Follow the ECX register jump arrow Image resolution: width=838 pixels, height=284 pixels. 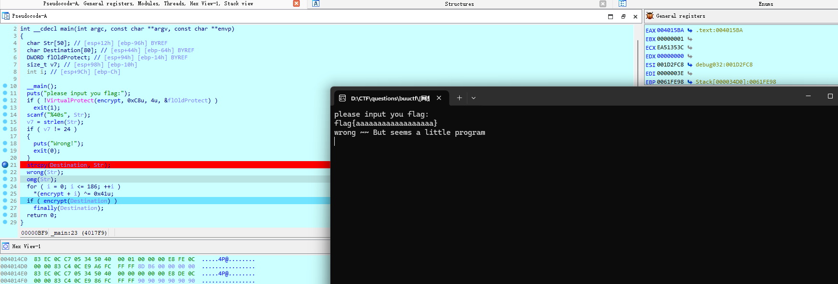pos(690,47)
